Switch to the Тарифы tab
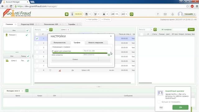199x112 pixels. [72, 24]
